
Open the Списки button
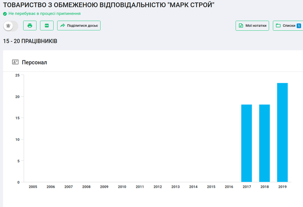[x=288, y=25]
